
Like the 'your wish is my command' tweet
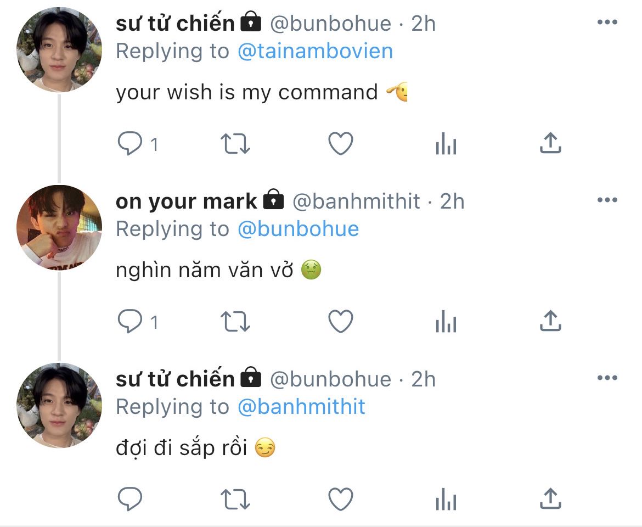pos(341,143)
